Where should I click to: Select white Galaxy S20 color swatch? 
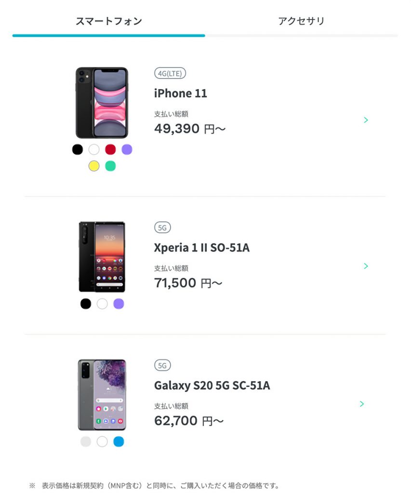(102, 441)
